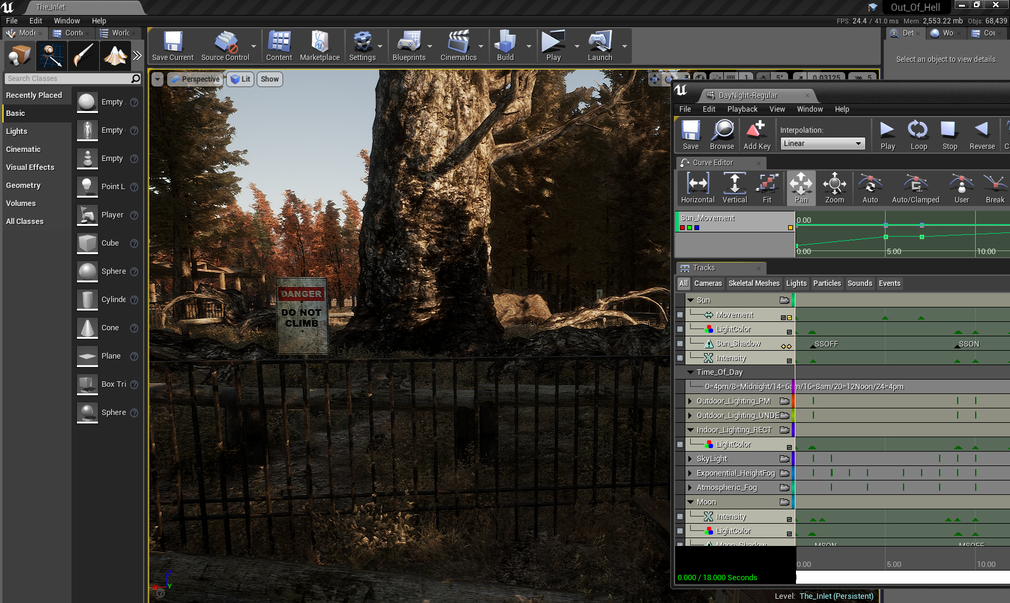Screen dimensions: 1010x603
Task: Click Add Key in Matinee toolbar
Action: click(x=756, y=135)
